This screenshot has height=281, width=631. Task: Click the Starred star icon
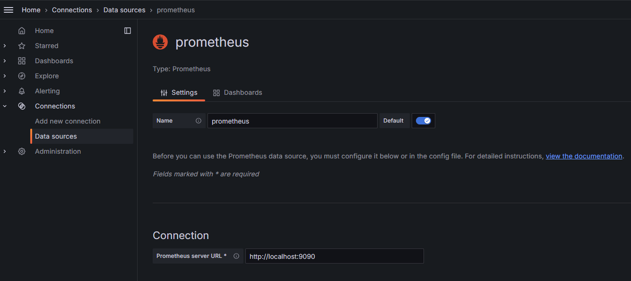tap(22, 46)
